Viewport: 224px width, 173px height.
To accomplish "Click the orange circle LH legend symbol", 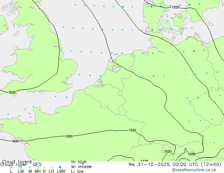I will [x=52, y=167].
